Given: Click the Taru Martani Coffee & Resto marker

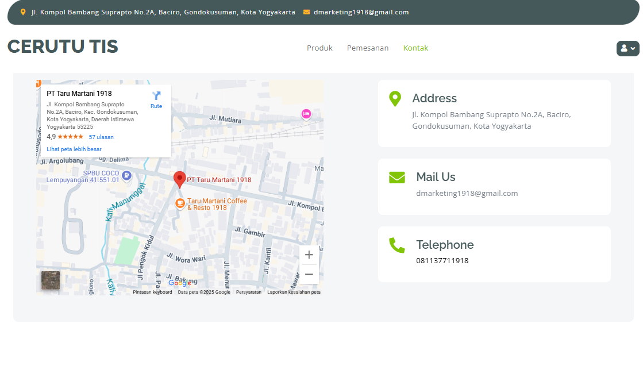Looking at the screenshot, I should click(180, 203).
